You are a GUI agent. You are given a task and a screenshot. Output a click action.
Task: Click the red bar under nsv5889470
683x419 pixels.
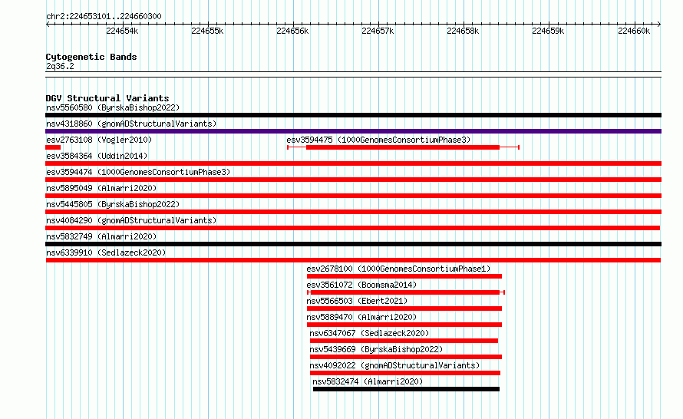point(404,325)
